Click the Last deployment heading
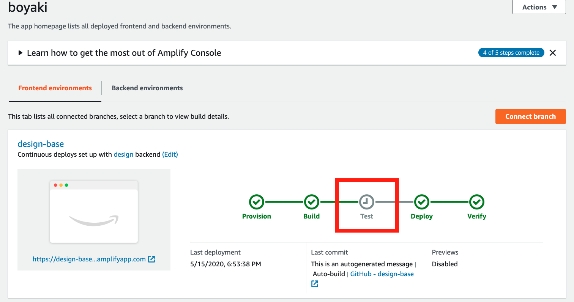 tap(215, 252)
